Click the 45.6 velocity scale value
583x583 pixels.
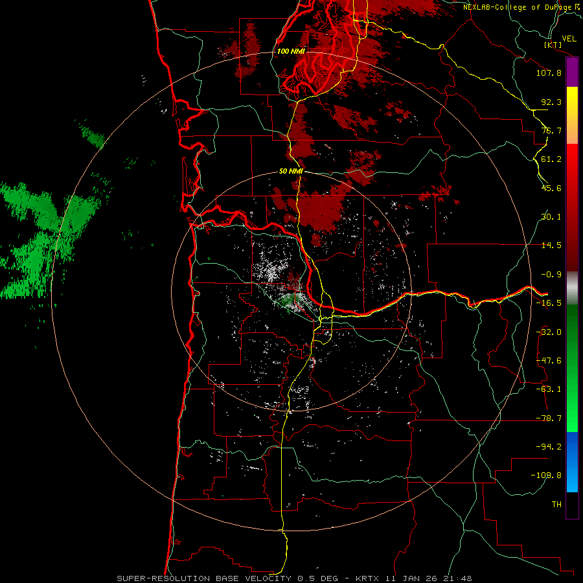[x=551, y=188]
